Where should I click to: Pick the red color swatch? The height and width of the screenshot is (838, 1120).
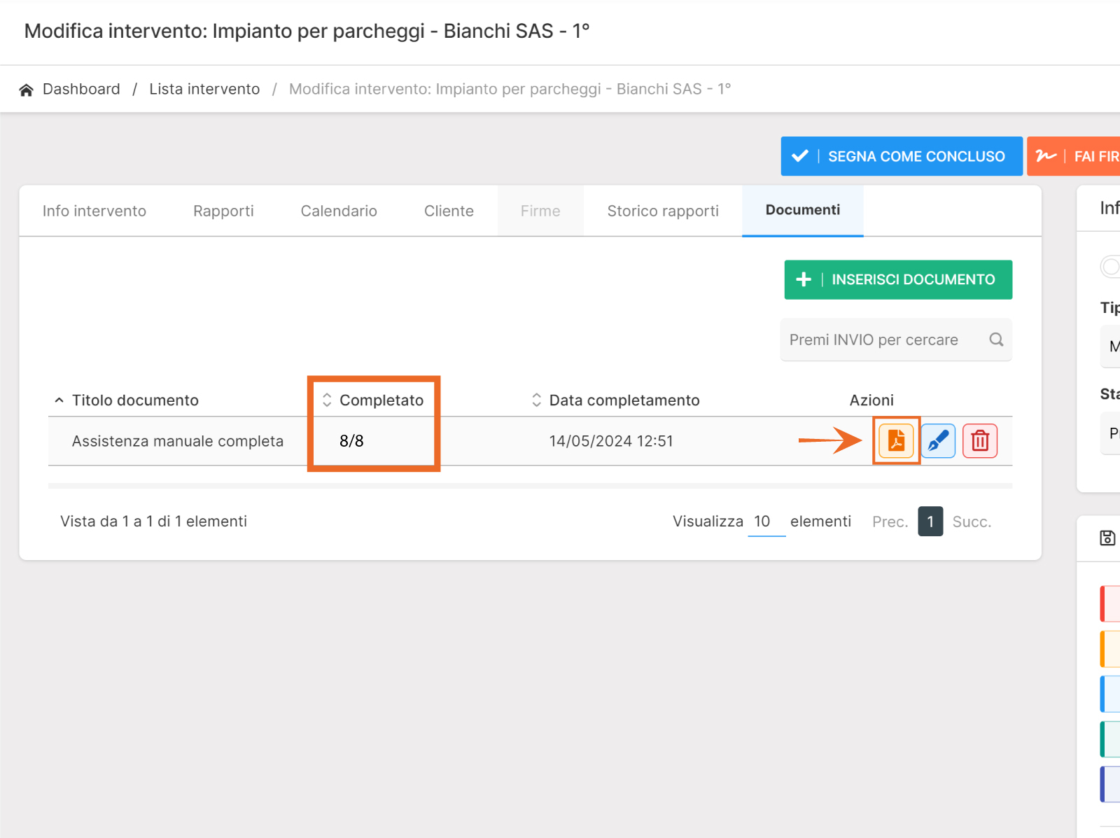(1110, 603)
